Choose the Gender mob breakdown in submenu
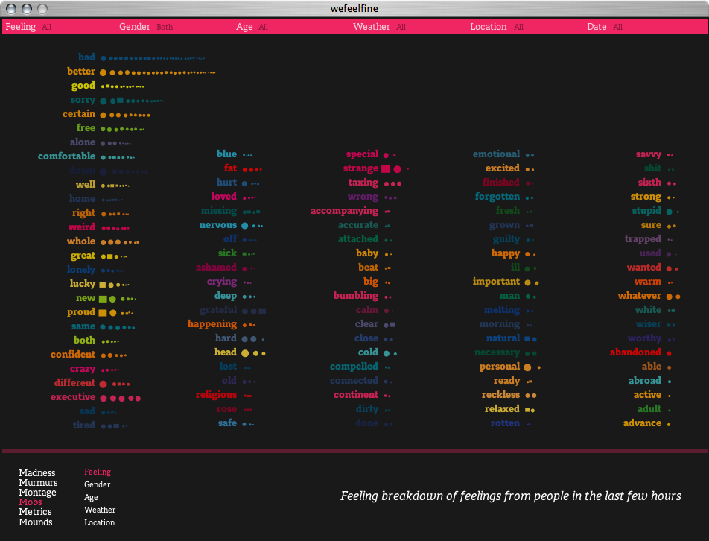 [97, 485]
